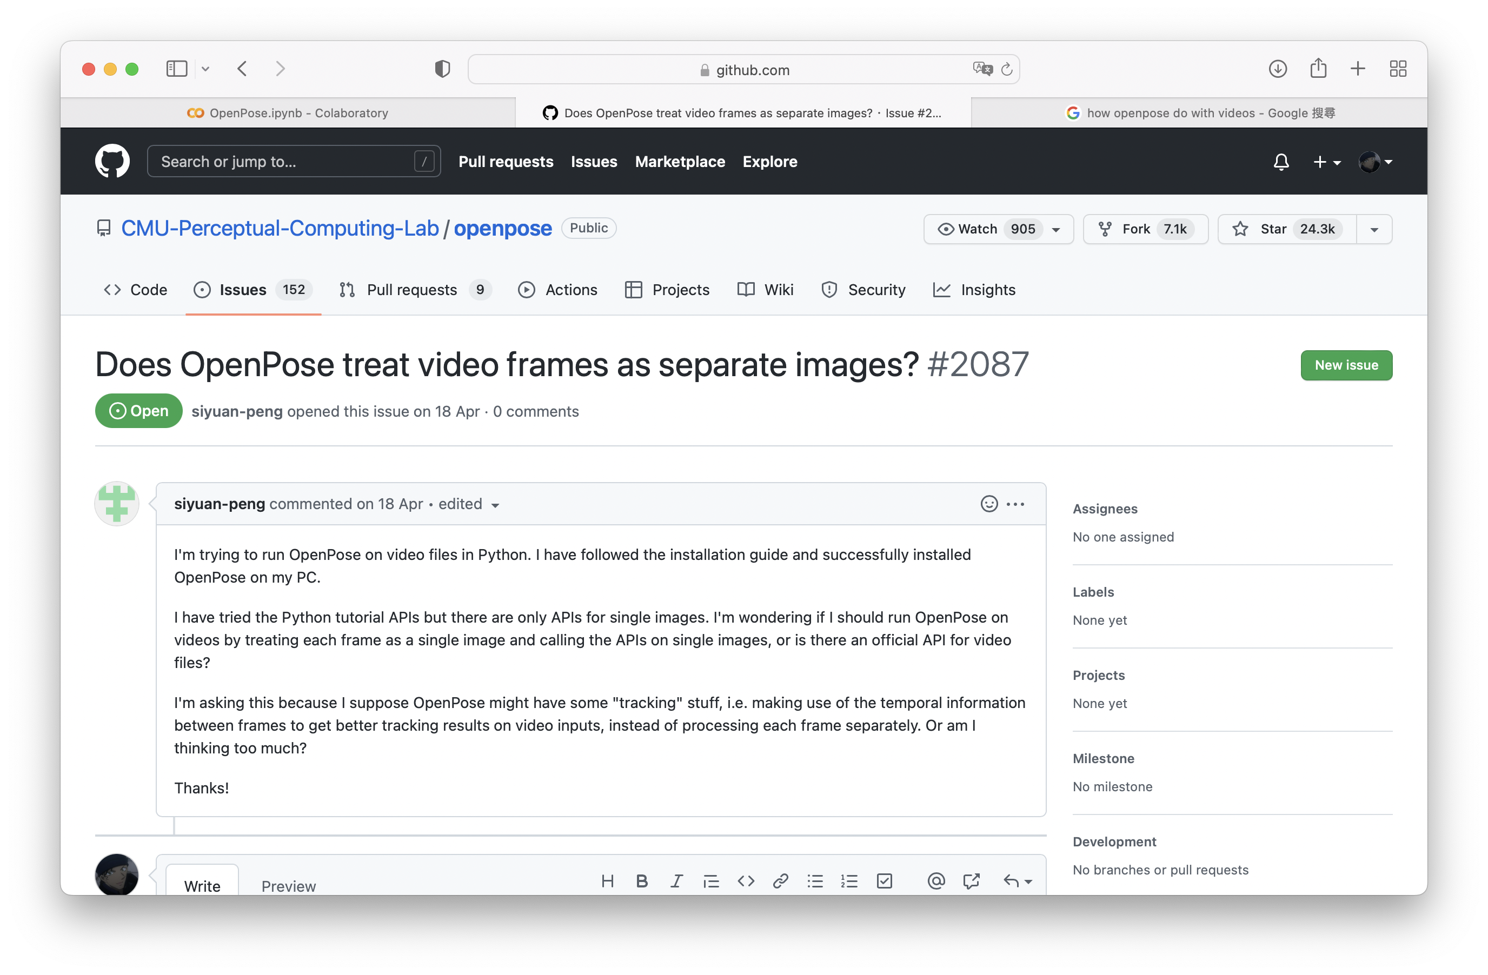Screen dimensions: 1488x975
Task: Open Issues in top navigation
Action: point(593,162)
